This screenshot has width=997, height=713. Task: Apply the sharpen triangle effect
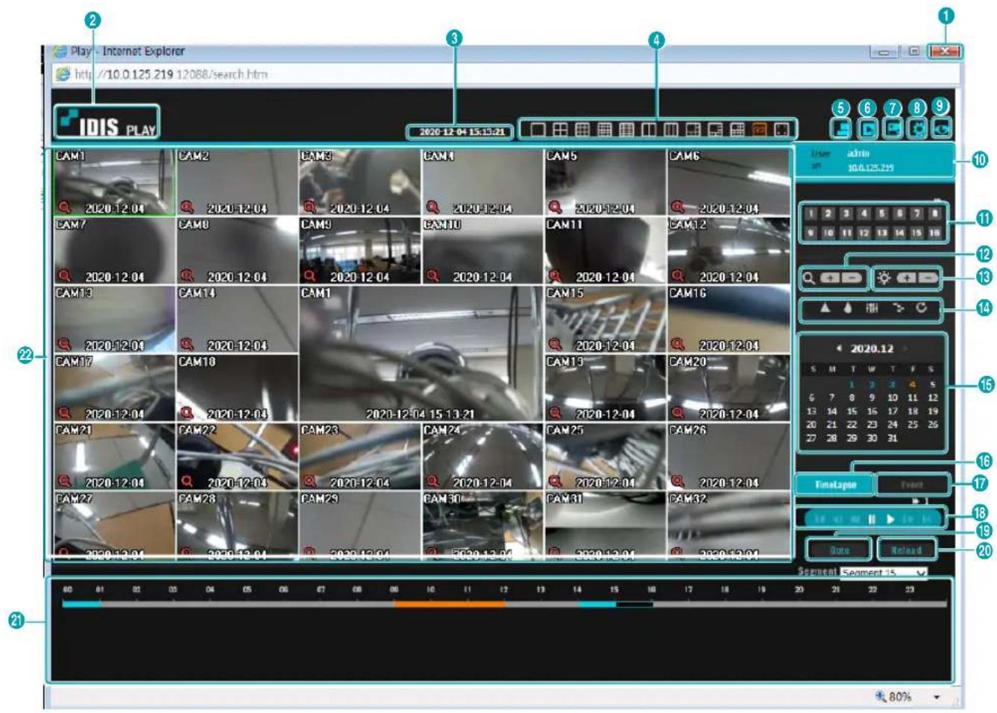click(825, 308)
